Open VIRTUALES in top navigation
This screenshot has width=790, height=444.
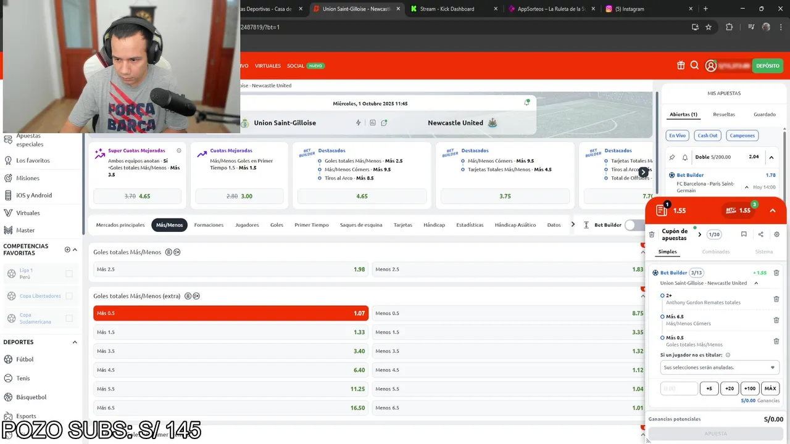[x=268, y=65]
